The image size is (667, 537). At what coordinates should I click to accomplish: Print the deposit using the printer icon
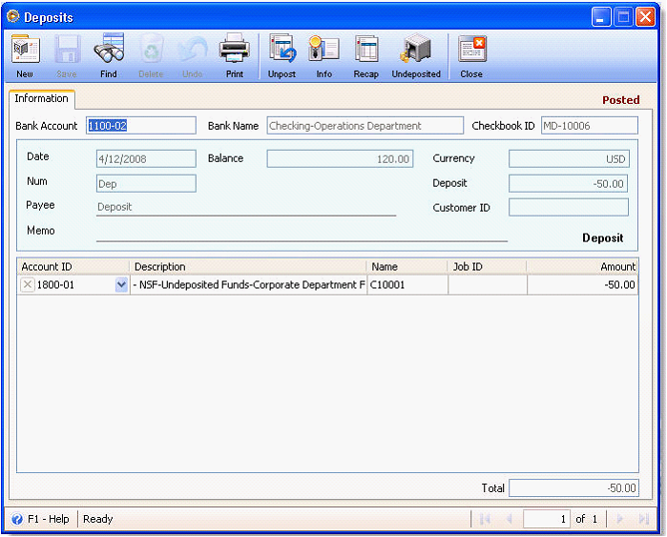(x=235, y=49)
